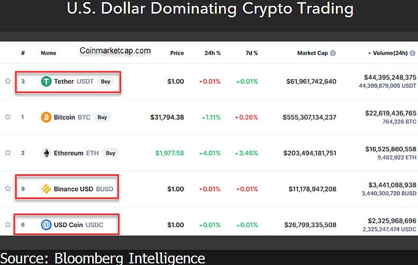Sort by Volume(24h) column arrow
The image size is (418, 265).
click(x=370, y=53)
